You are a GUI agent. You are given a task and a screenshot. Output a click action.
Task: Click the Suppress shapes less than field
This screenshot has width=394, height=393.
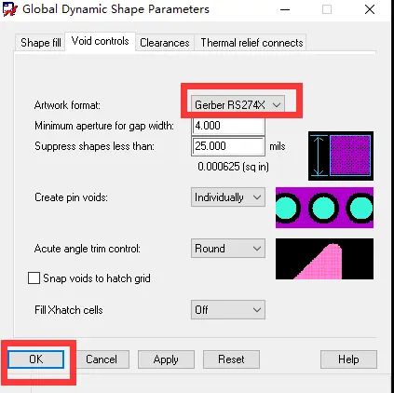click(228, 146)
